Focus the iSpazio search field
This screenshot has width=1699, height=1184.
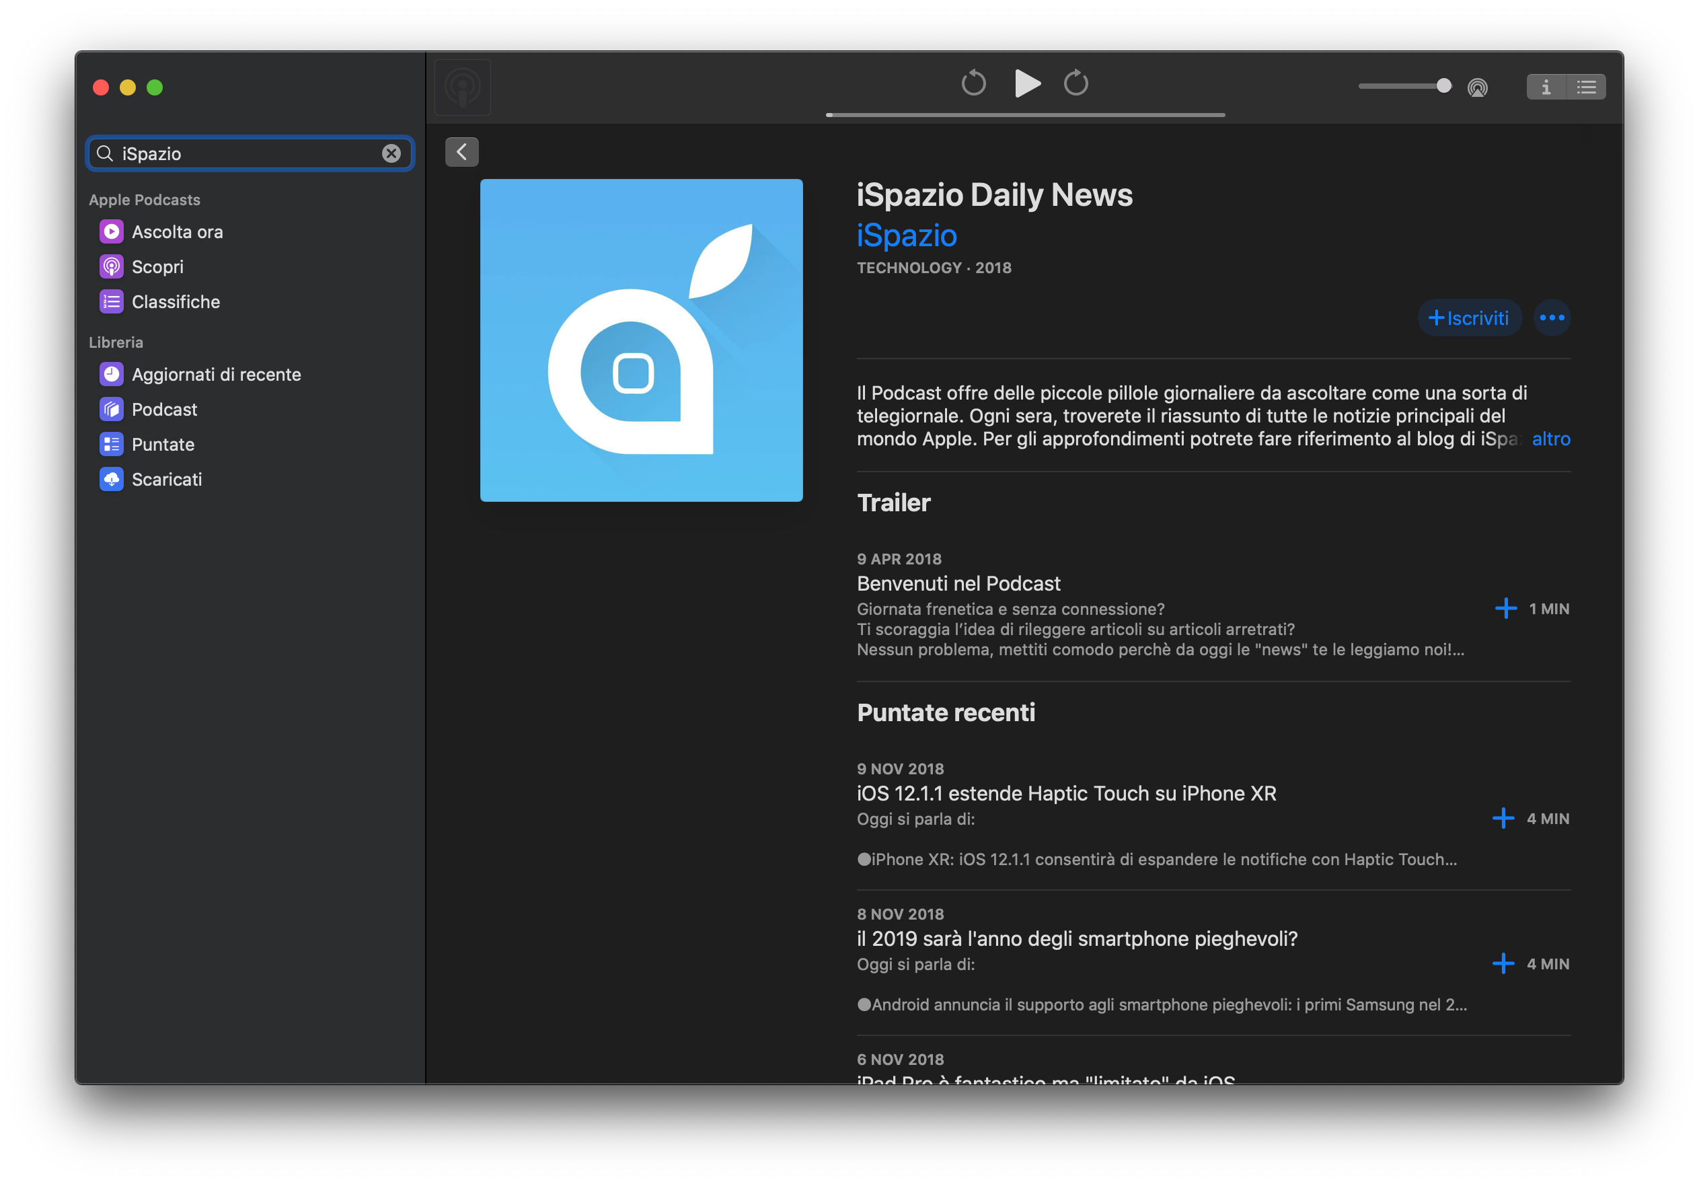coord(250,153)
